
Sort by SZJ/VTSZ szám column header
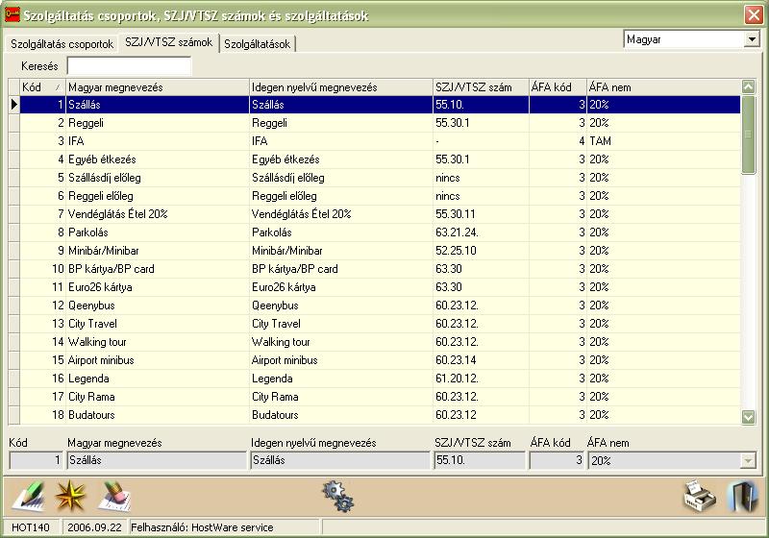[x=481, y=87]
